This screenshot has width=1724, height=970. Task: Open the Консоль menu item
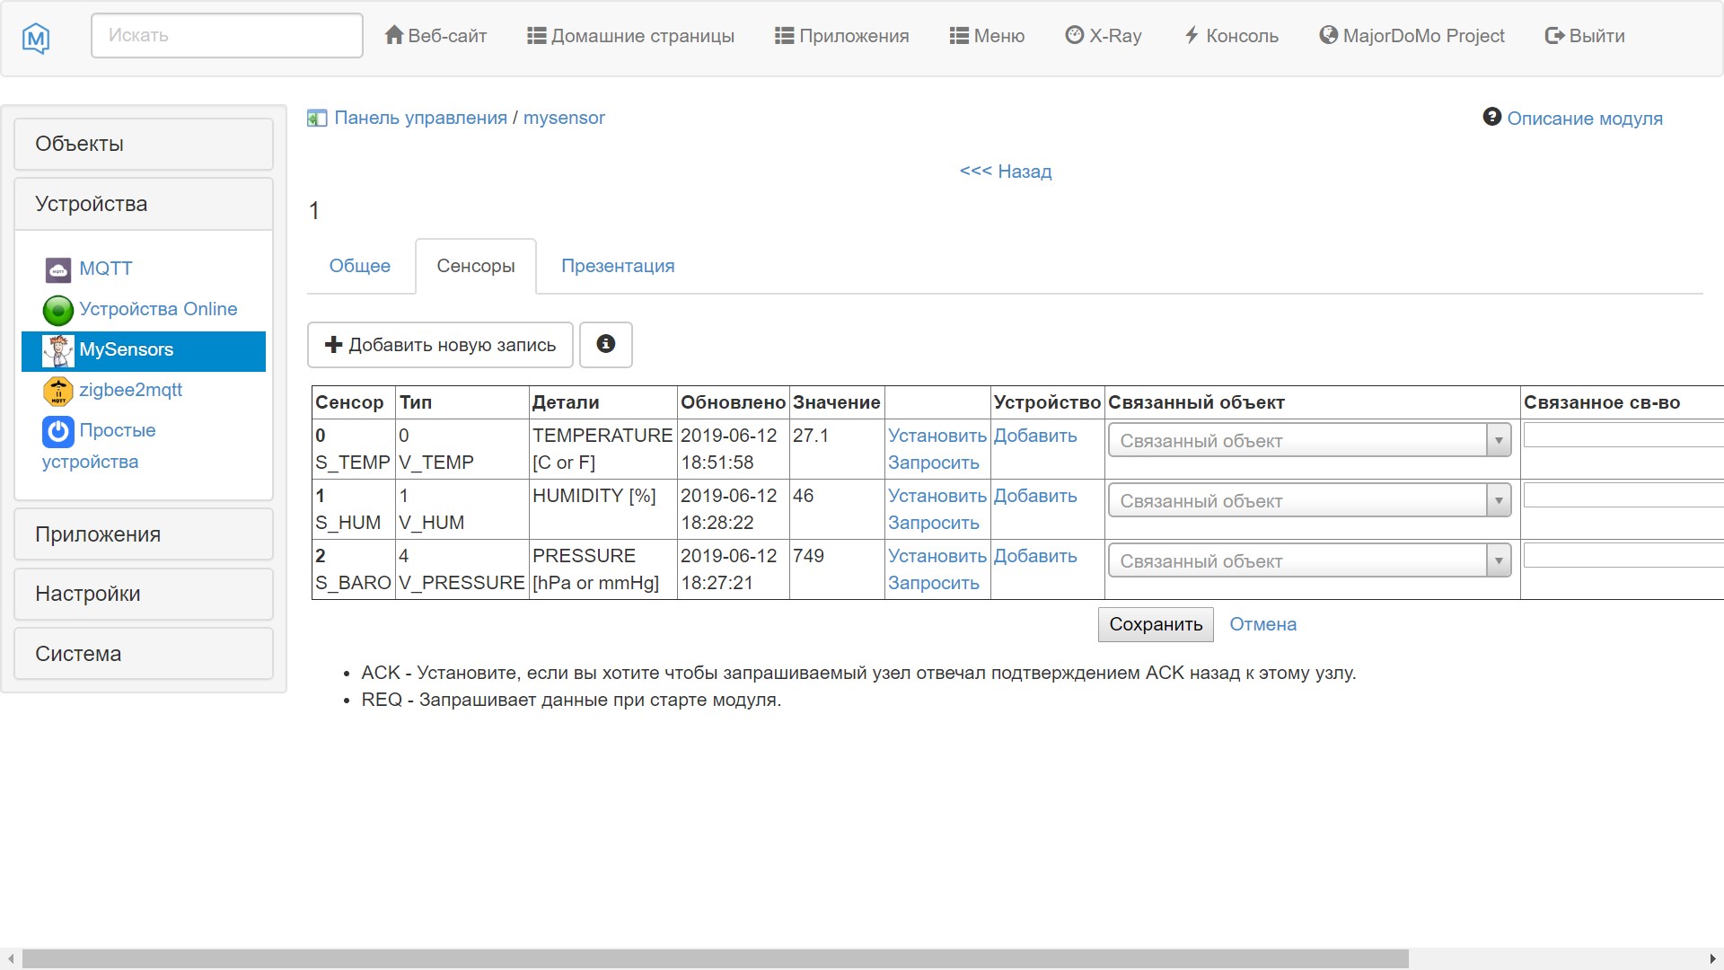[x=1231, y=36]
